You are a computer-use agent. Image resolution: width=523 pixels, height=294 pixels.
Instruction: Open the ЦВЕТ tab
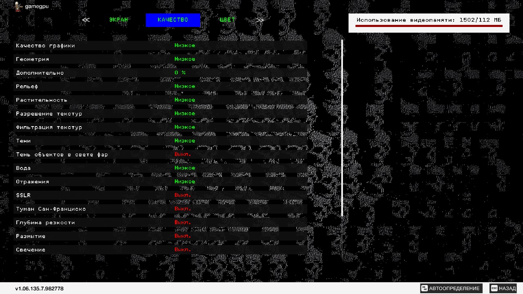click(x=227, y=20)
